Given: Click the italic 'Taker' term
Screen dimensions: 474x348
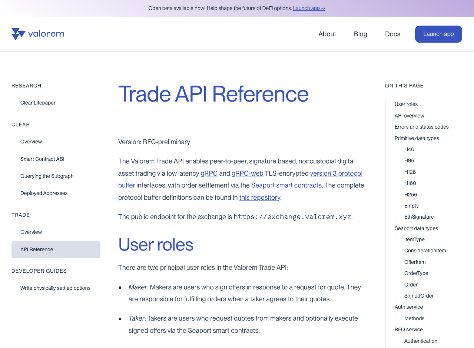Looking at the screenshot, I should [136, 318].
